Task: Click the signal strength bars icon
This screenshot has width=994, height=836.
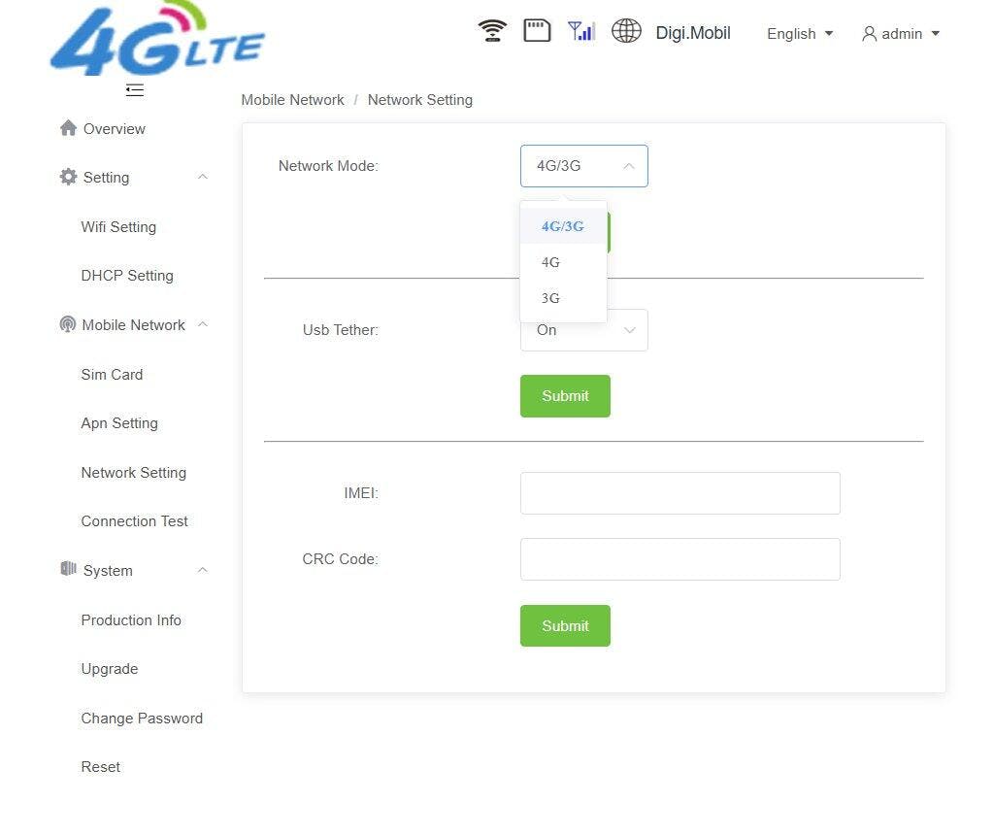Action: pyautogui.click(x=581, y=31)
